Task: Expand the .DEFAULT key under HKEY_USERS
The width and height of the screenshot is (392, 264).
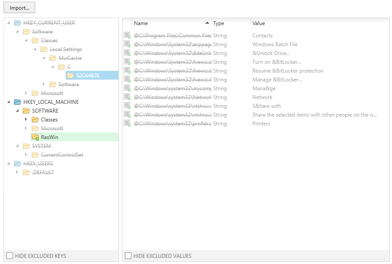Action: click(x=17, y=172)
